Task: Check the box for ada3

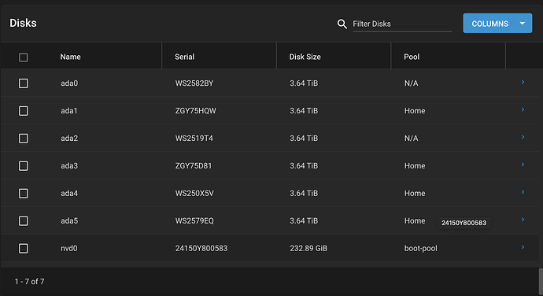Action: [x=23, y=165]
